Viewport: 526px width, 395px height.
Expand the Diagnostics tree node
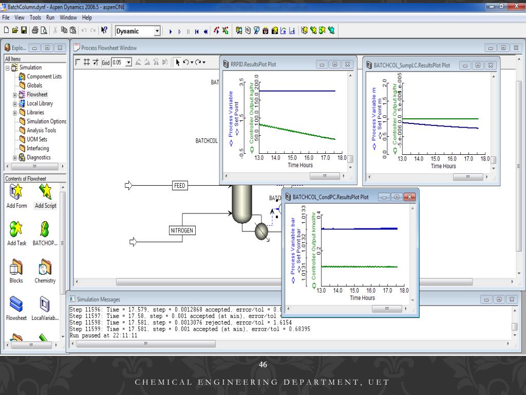15,158
